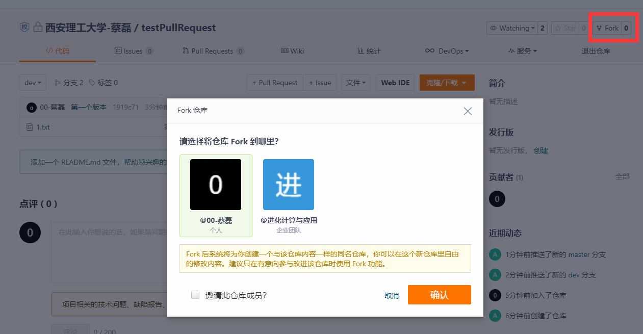Switch to the Issues tab
Viewport: 643px width, 334px height.
[x=133, y=51]
